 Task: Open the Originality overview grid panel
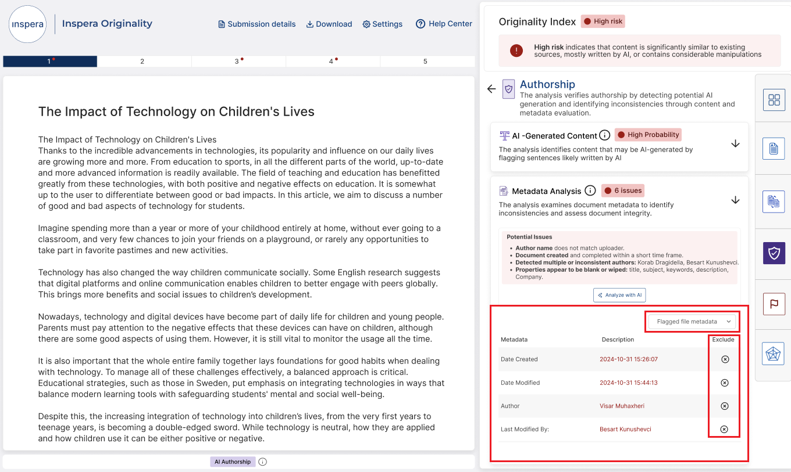774,99
